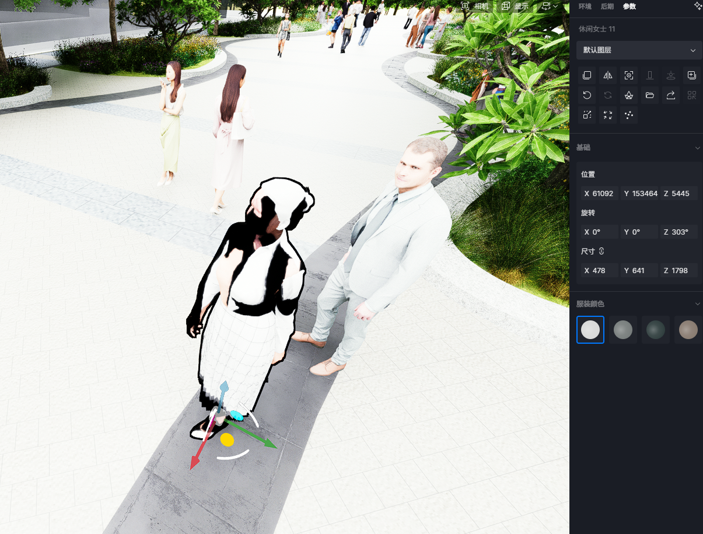
Task: Select the brown clothing color swatch
Action: click(688, 330)
